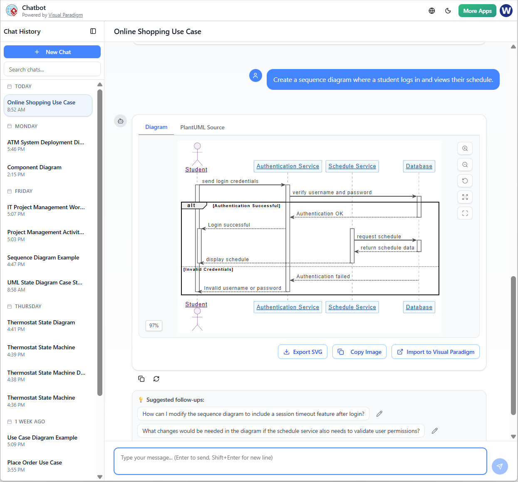The width and height of the screenshot is (518, 482).
Task: Click the Export SVG button
Action: (x=302, y=352)
